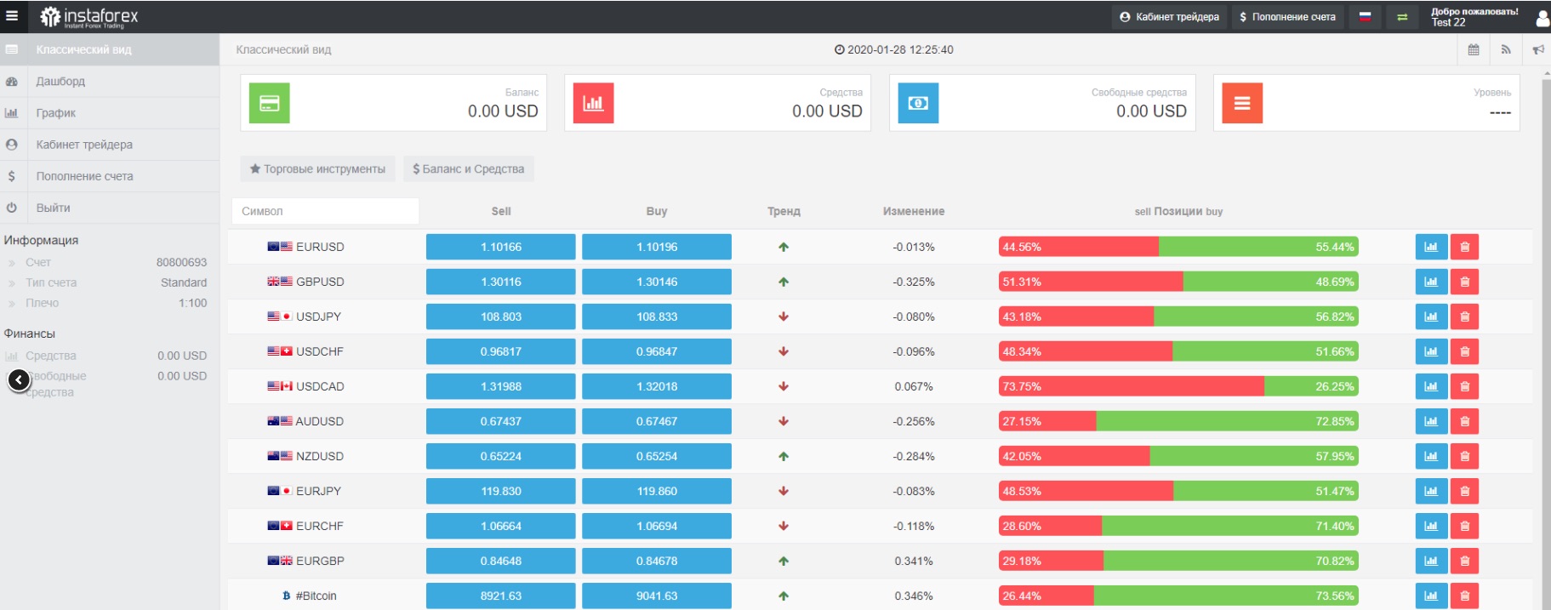This screenshot has width=1551, height=610.
Task: Click #Bitcoin Buy price 9041.63
Action: [657, 596]
